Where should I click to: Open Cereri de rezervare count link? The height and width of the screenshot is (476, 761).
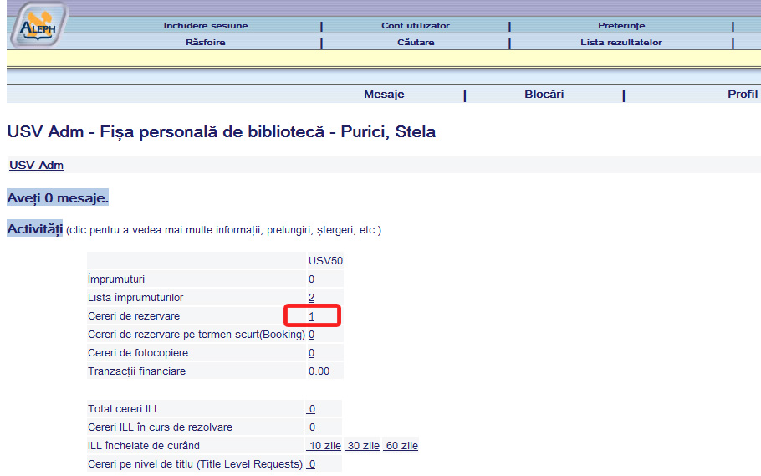[x=311, y=316]
